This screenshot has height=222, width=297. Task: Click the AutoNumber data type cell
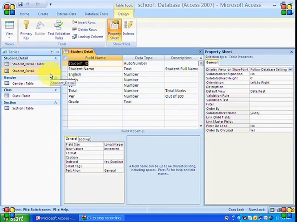coord(144,64)
